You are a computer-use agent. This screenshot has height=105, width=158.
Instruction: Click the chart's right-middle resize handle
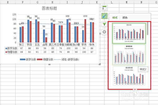(x=100, y=34)
